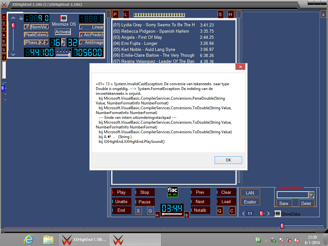Select side tab 2

[4, 23]
